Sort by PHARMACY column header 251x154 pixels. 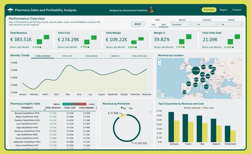(x=27, y=108)
